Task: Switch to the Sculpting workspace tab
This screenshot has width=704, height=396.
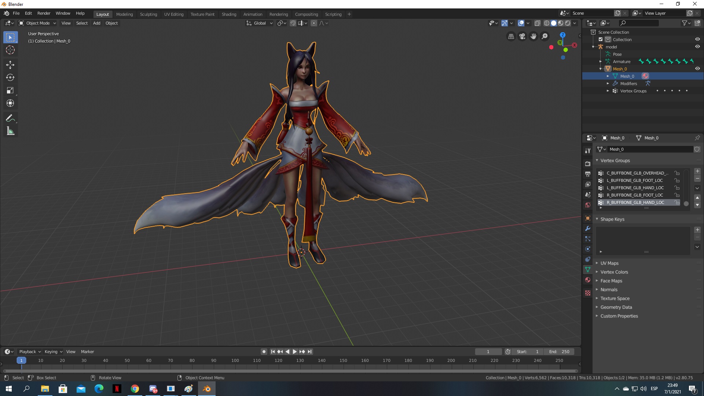Action: click(148, 14)
